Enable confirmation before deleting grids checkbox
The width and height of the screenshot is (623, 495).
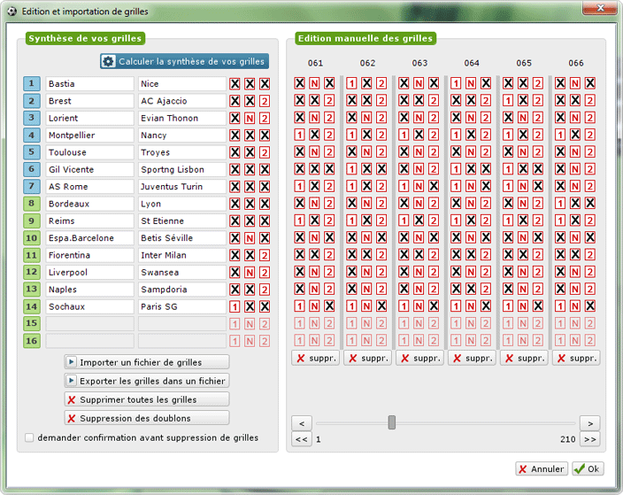tap(30, 437)
